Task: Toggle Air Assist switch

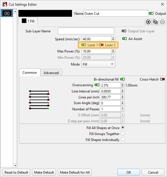Action: 124,39
